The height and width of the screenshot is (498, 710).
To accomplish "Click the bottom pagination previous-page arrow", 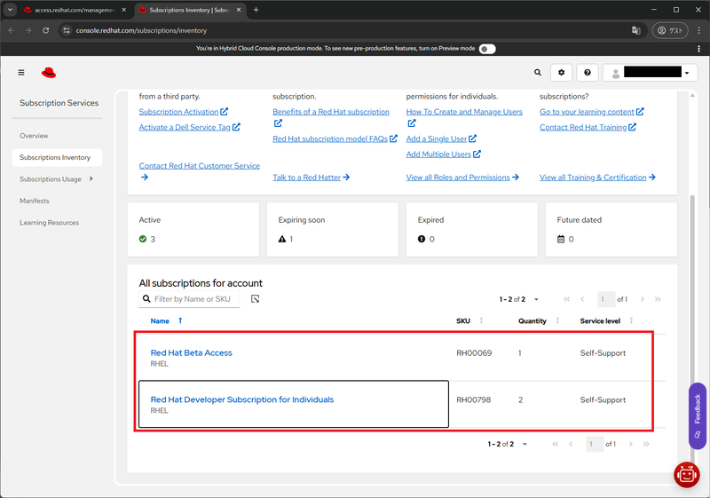I will [x=571, y=444].
